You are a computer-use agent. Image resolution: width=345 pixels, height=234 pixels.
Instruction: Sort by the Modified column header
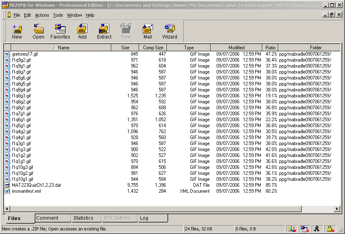pyautogui.click(x=236, y=48)
